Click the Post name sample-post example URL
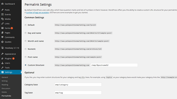177x99 pixels. pos(78,57)
